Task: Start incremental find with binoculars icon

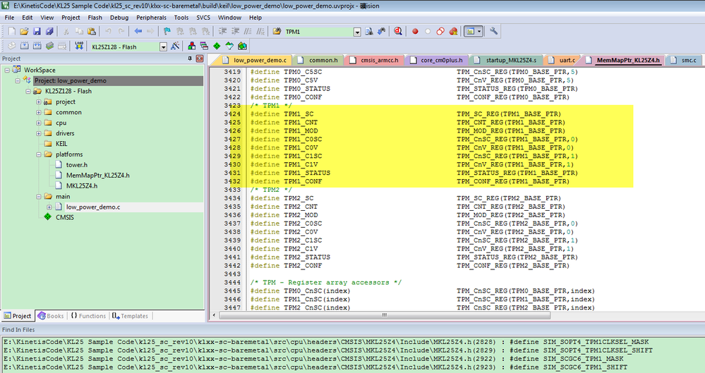Action: (x=382, y=32)
